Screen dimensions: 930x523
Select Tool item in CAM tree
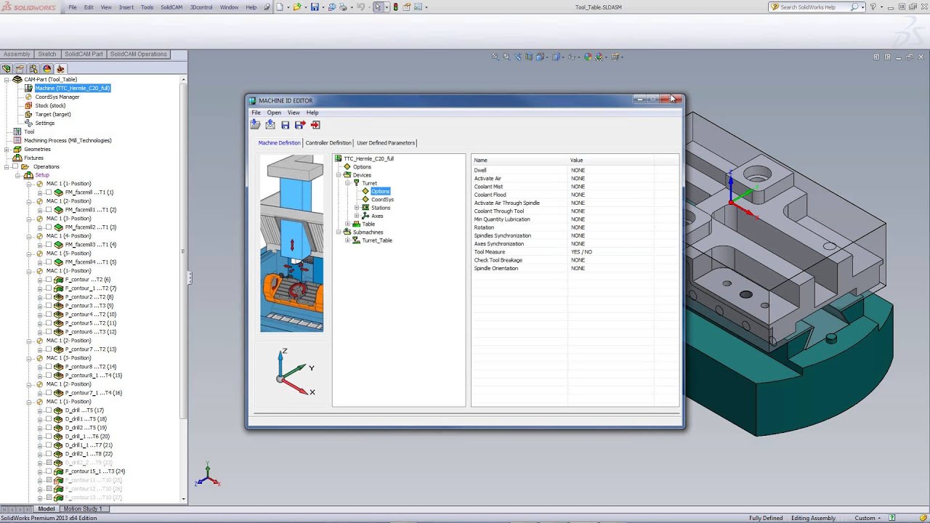29,131
